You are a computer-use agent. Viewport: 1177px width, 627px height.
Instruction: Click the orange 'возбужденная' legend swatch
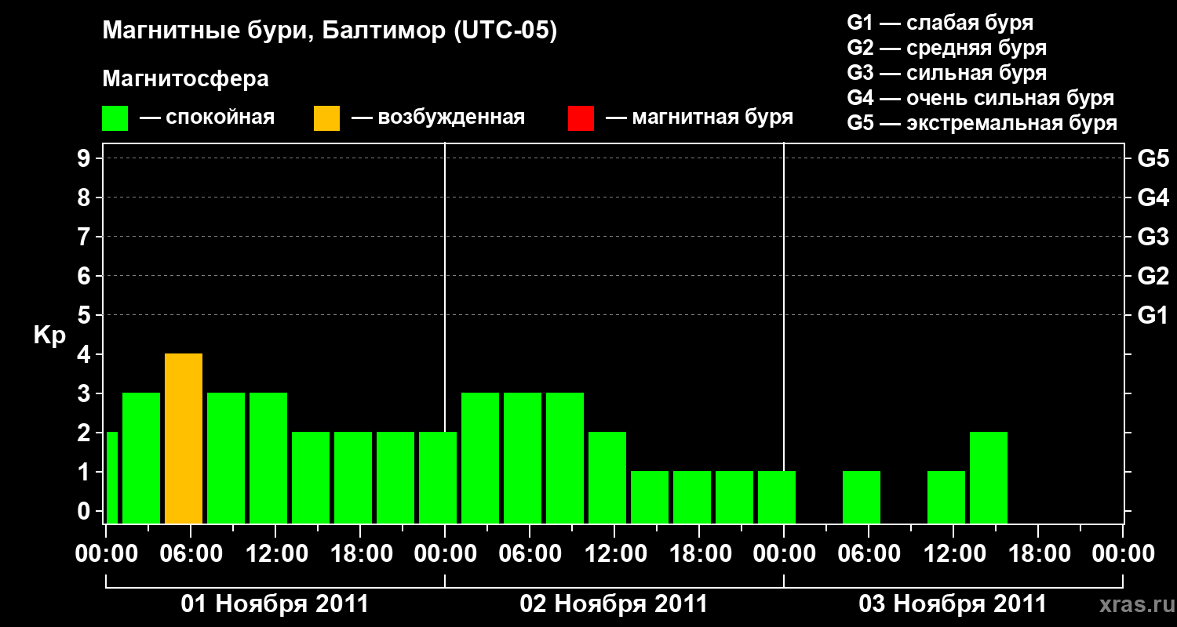(326, 118)
